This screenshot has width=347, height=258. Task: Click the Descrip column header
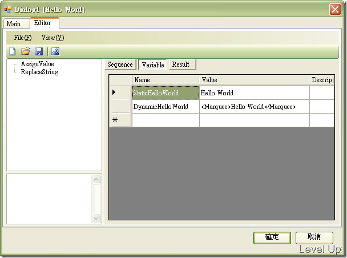[x=322, y=80]
